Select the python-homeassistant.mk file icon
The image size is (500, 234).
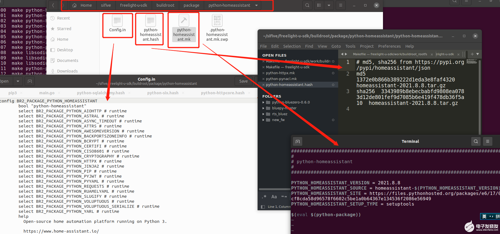point(184,21)
